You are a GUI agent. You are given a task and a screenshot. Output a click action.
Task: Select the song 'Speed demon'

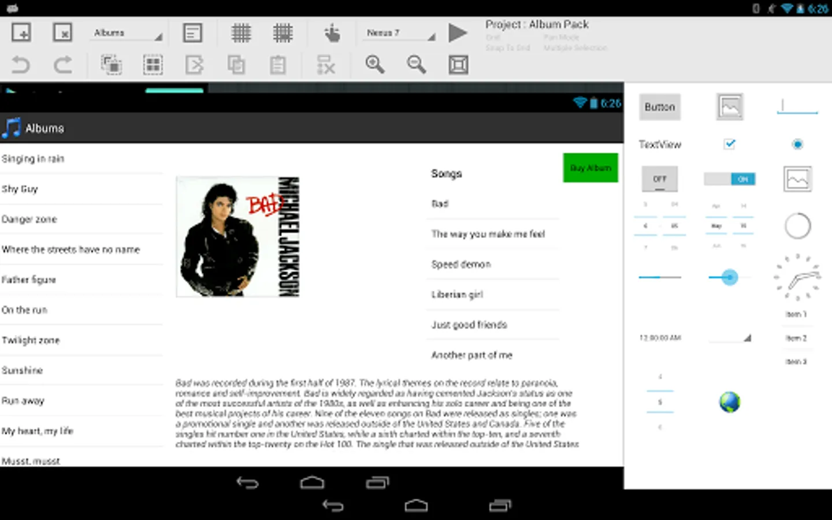[493, 264]
